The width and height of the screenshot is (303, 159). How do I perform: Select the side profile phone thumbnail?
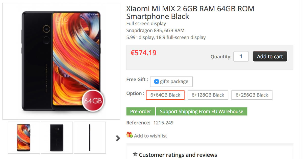click(90, 138)
